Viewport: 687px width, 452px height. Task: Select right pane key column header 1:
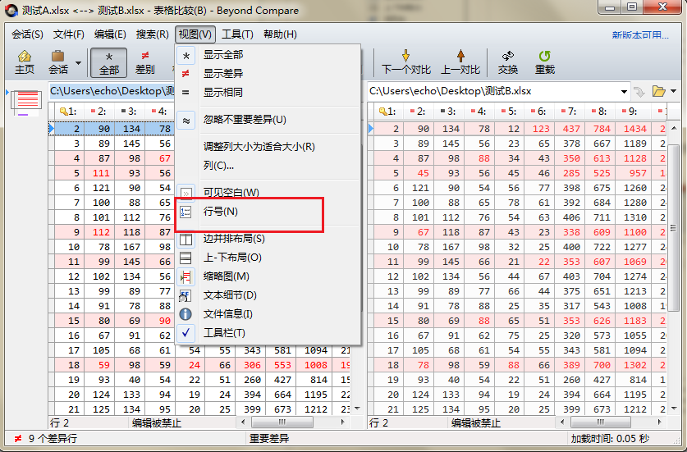tap(388, 112)
